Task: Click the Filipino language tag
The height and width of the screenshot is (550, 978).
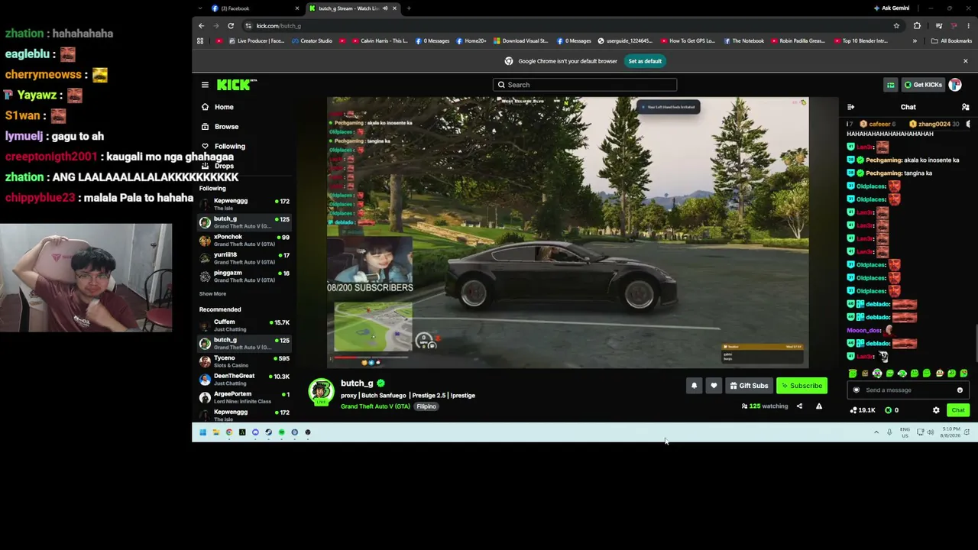Action: (x=426, y=406)
